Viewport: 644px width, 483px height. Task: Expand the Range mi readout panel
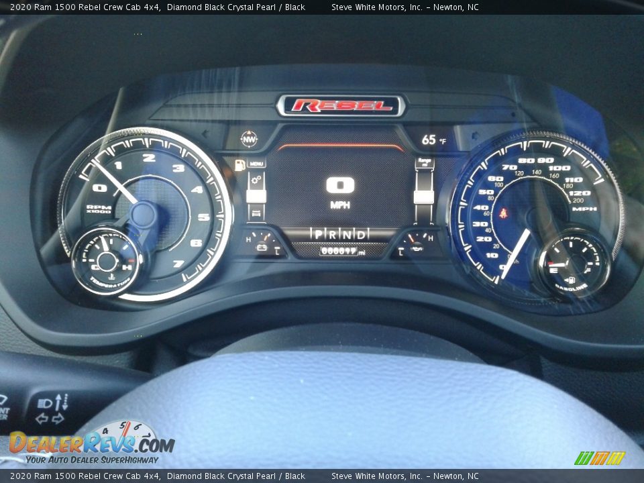point(425,162)
